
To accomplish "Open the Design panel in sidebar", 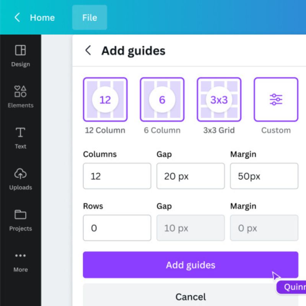I will point(20,55).
